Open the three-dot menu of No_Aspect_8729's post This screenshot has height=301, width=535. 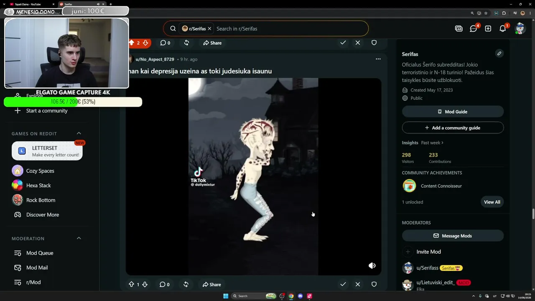coord(378,59)
